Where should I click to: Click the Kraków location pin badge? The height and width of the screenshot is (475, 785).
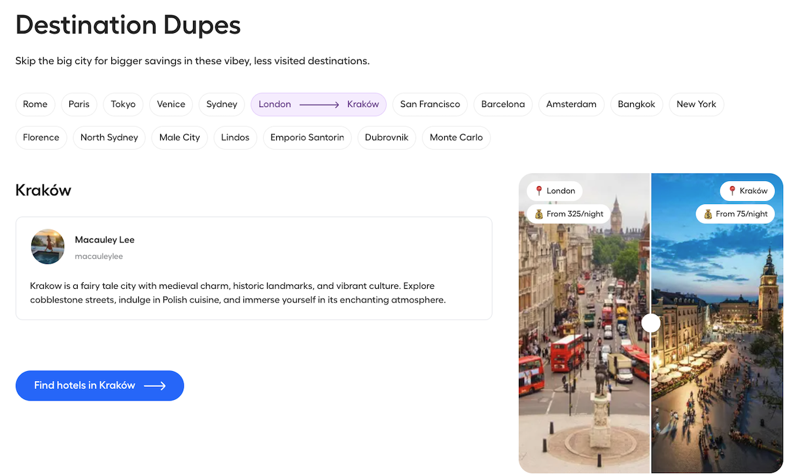[x=747, y=191]
